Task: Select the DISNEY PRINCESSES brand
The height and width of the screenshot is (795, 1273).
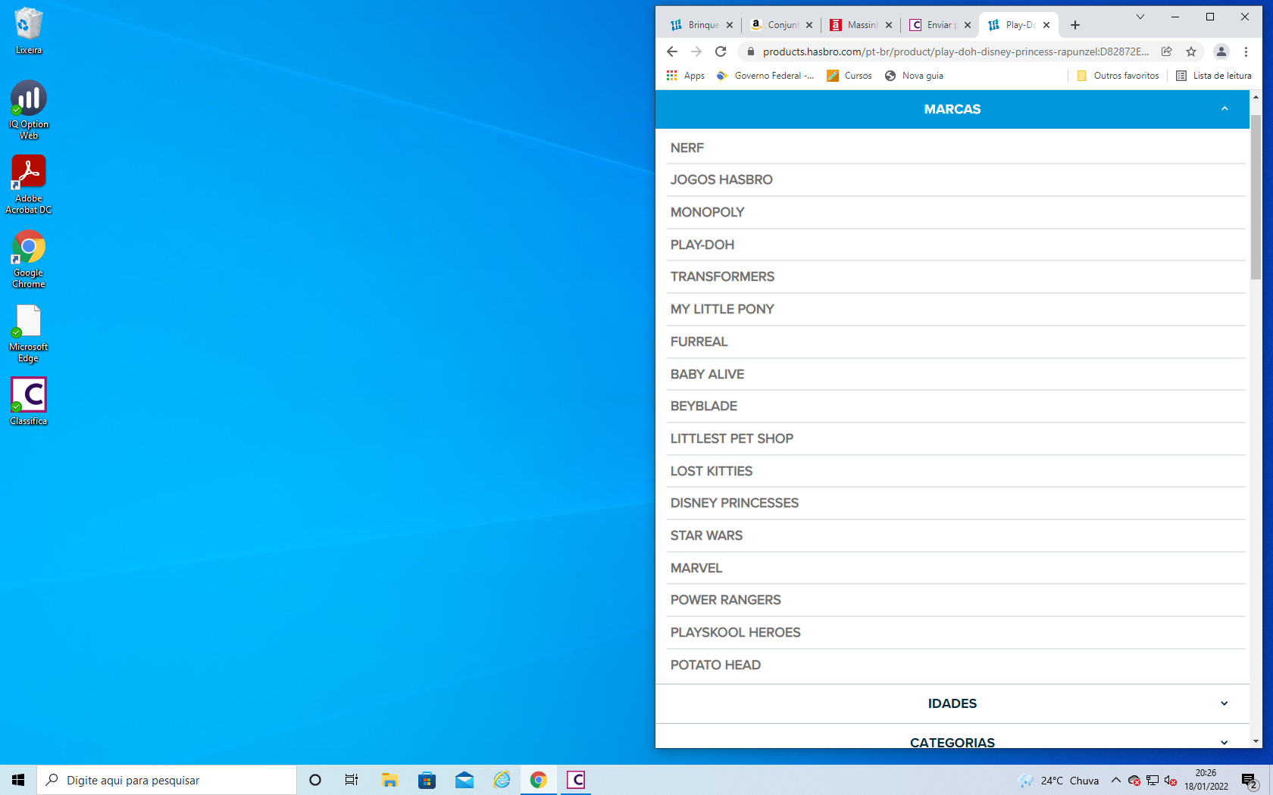Action: click(x=734, y=503)
